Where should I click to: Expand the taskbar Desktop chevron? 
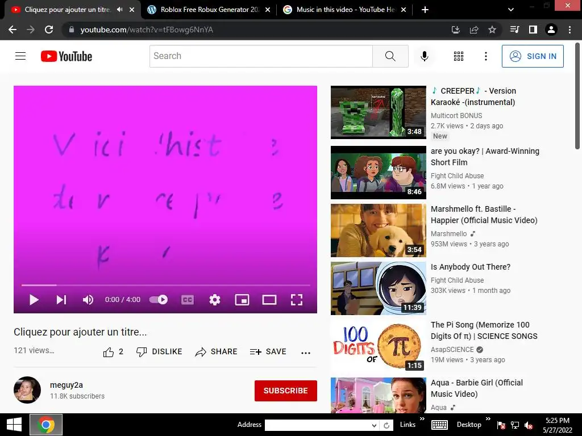pyautogui.click(x=488, y=419)
